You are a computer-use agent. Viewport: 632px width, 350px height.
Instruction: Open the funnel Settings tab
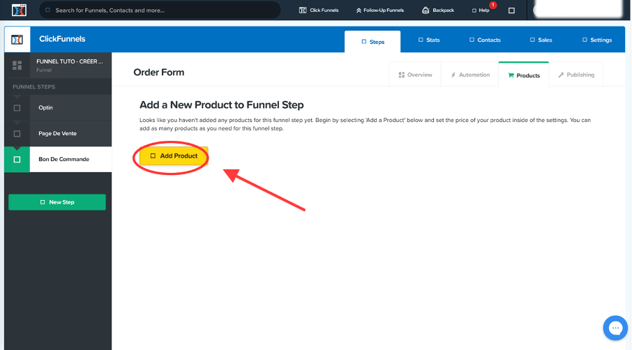[597, 40]
